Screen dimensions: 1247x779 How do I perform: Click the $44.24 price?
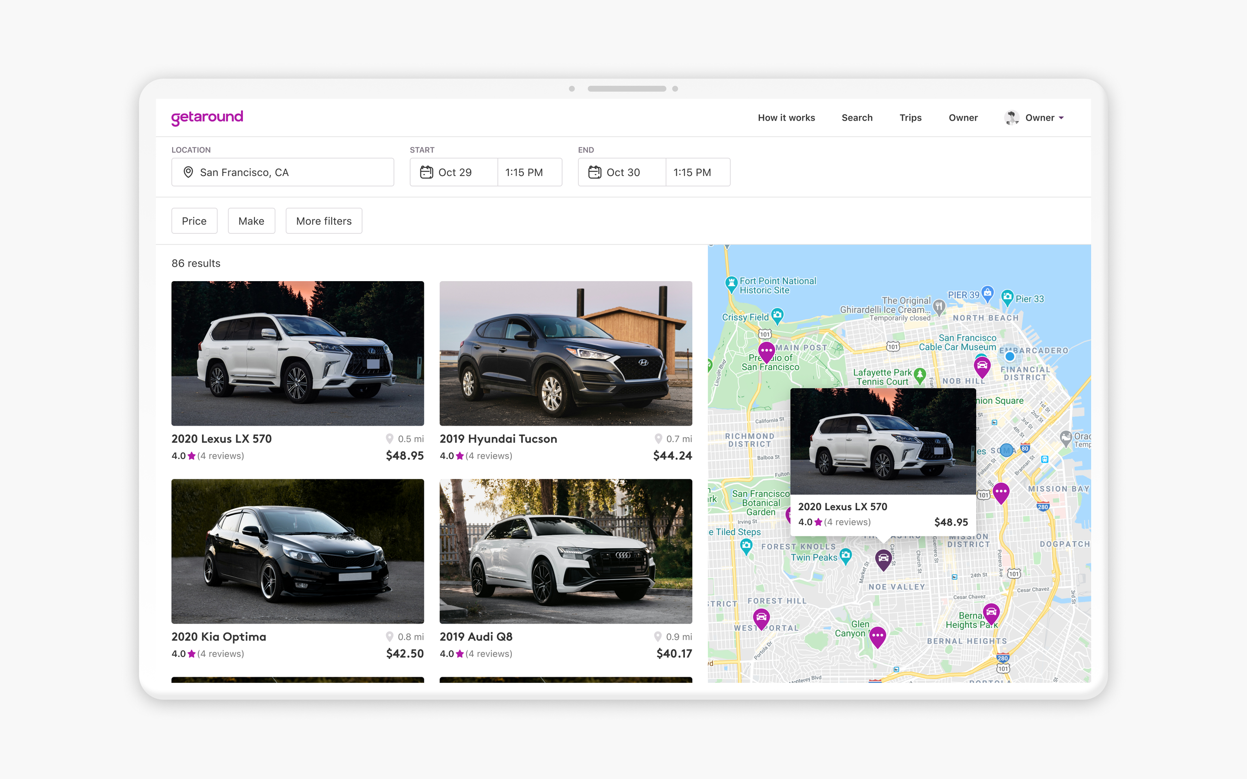(672, 456)
